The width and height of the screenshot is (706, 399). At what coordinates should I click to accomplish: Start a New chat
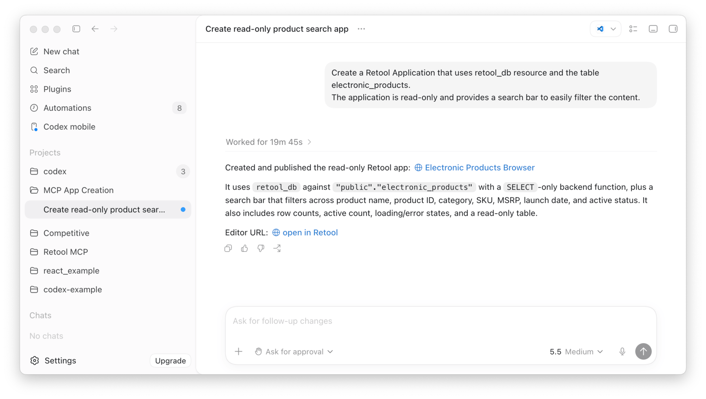point(108,51)
